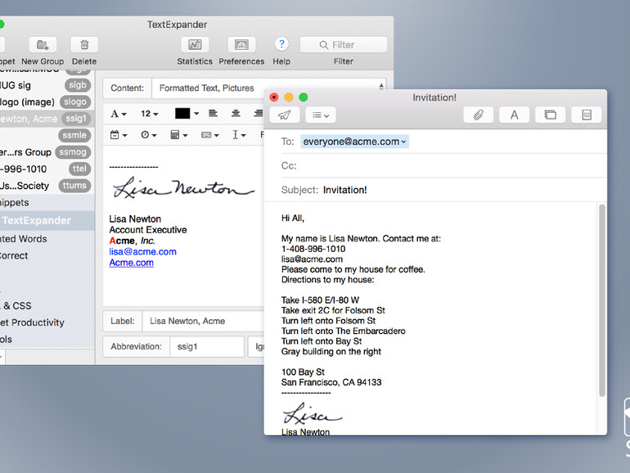The height and width of the screenshot is (473, 630).
Task: Minimize the Invitation! window with yellow button
Action: click(289, 97)
